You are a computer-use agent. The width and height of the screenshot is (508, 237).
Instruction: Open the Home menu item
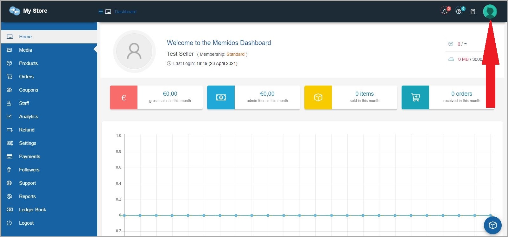click(x=49, y=37)
